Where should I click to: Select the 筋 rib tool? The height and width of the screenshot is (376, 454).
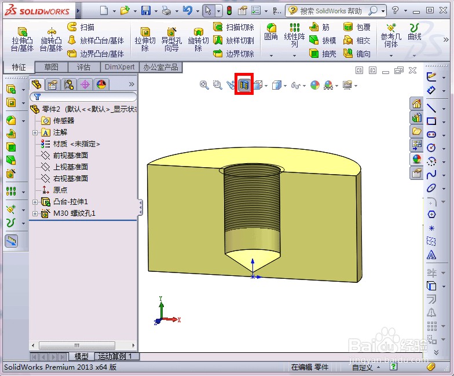[320, 27]
